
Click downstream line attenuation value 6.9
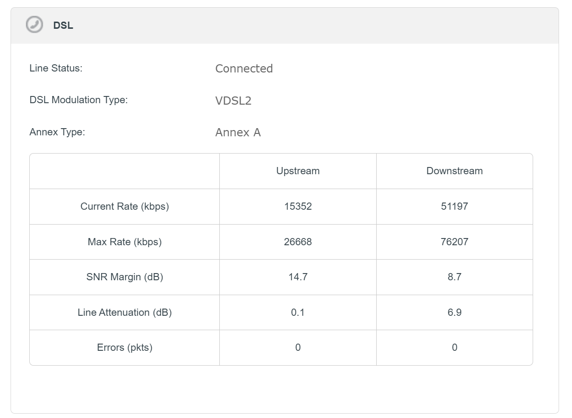[x=454, y=312]
